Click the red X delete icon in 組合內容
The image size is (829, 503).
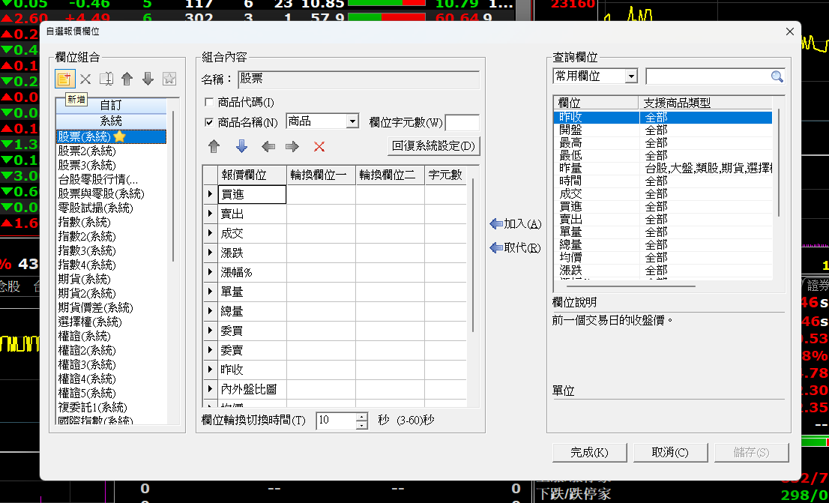pos(319,146)
